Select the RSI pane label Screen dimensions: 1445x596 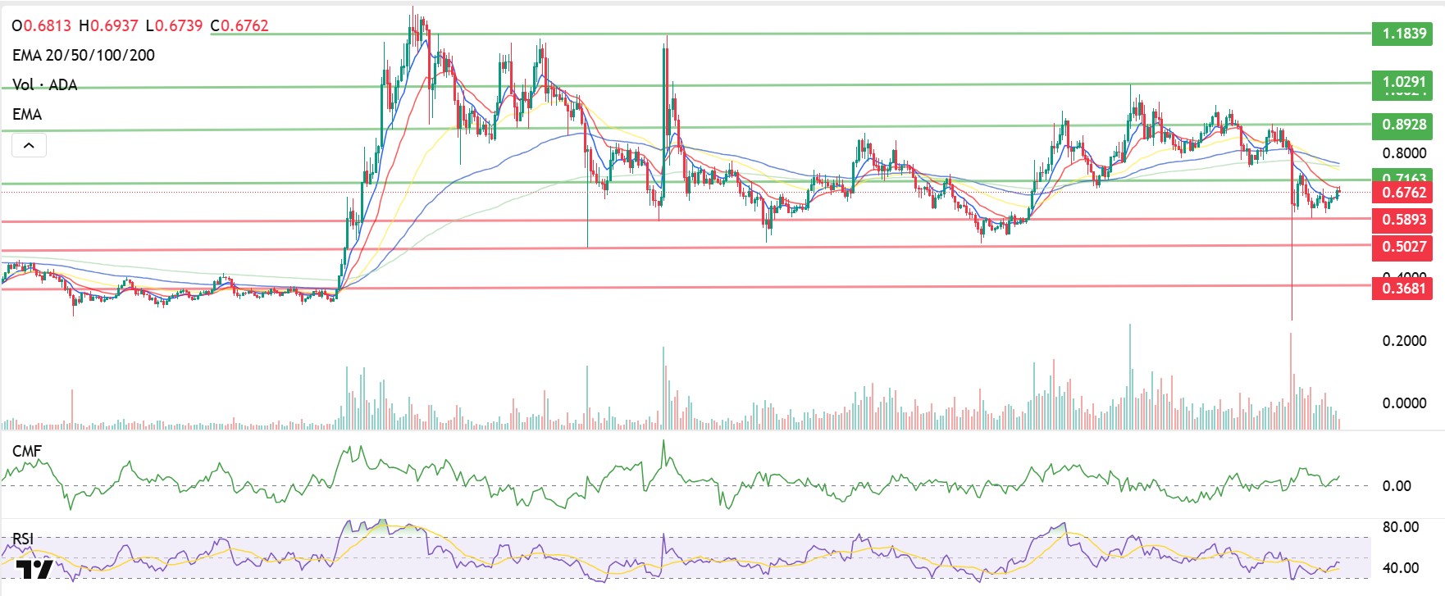click(x=23, y=539)
